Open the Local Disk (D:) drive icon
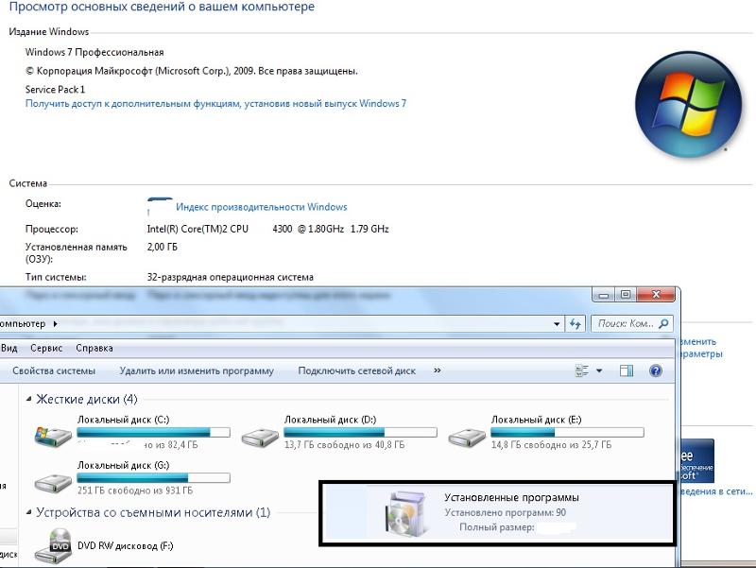Image resolution: width=756 pixels, height=568 pixels. point(260,437)
